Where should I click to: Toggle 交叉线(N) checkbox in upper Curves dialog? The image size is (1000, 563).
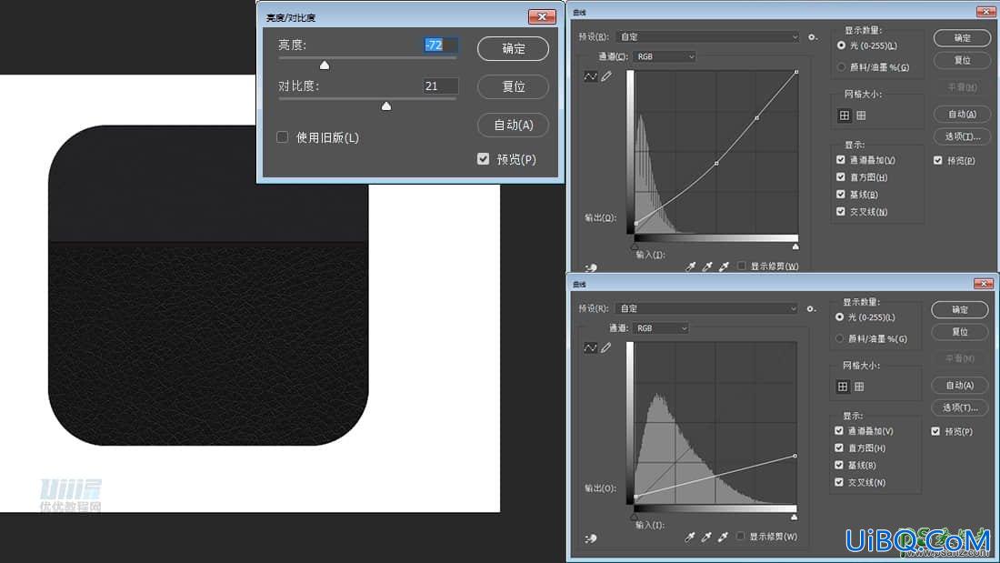pyautogui.click(x=841, y=211)
